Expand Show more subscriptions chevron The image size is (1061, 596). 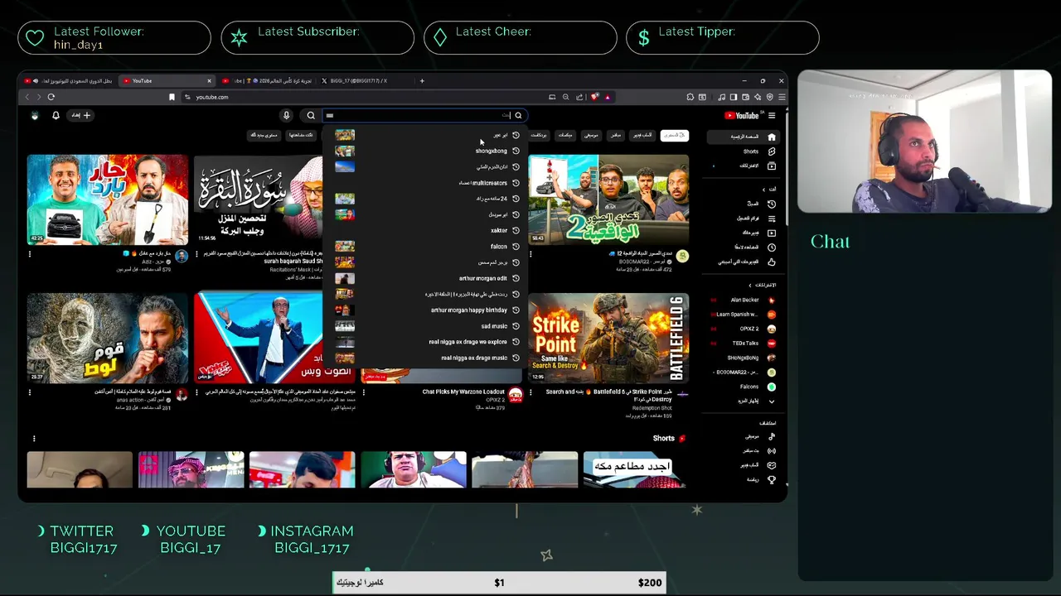[772, 401]
